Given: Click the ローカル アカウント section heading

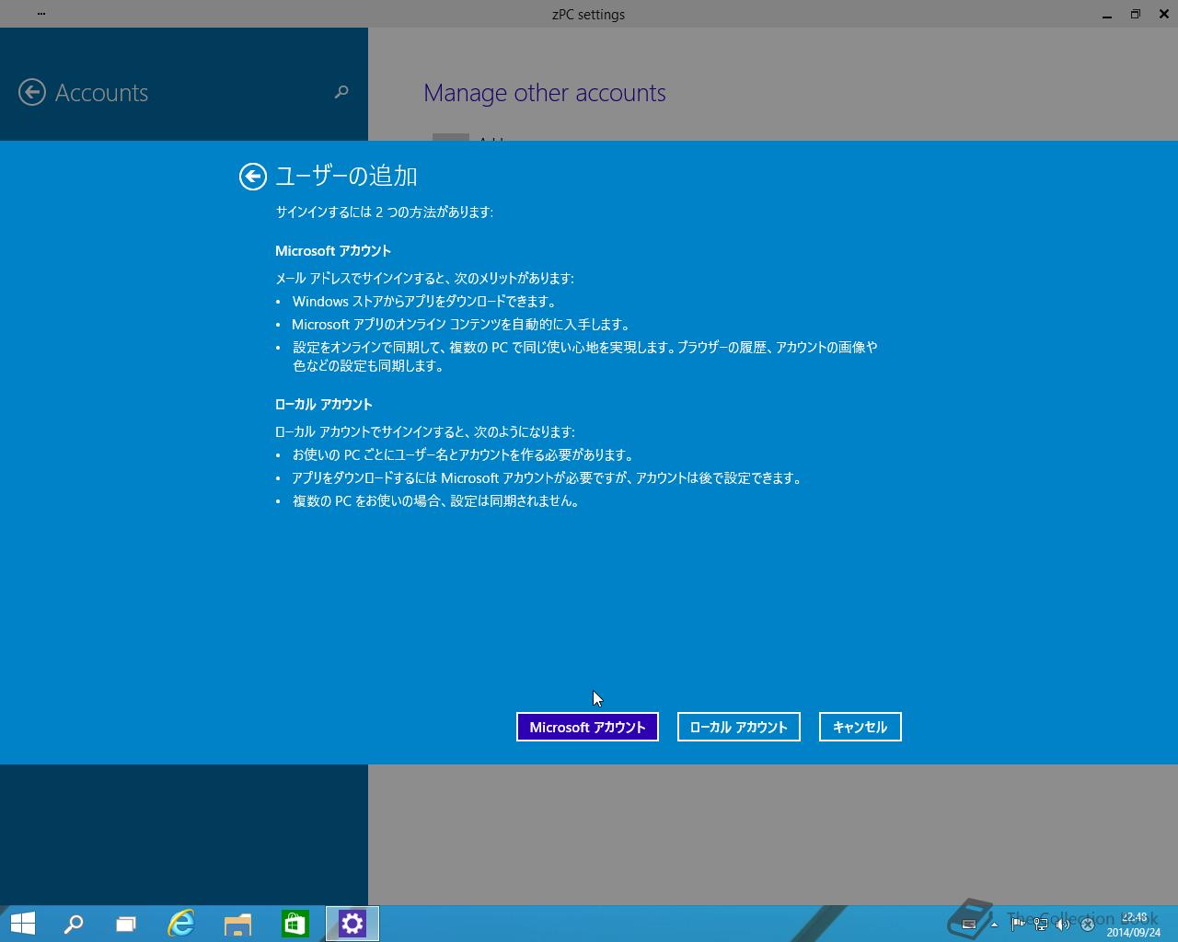Looking at the screenshot, I should [x=324, y=405].
